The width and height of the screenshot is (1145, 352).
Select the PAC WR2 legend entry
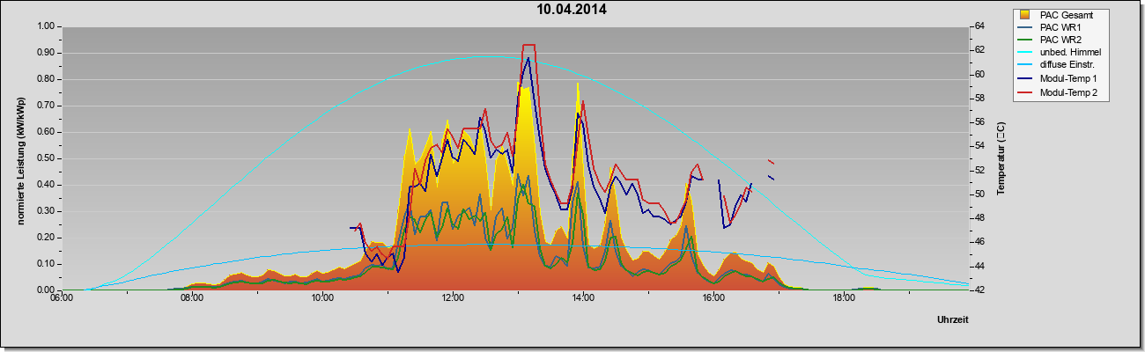(1058, 40)
